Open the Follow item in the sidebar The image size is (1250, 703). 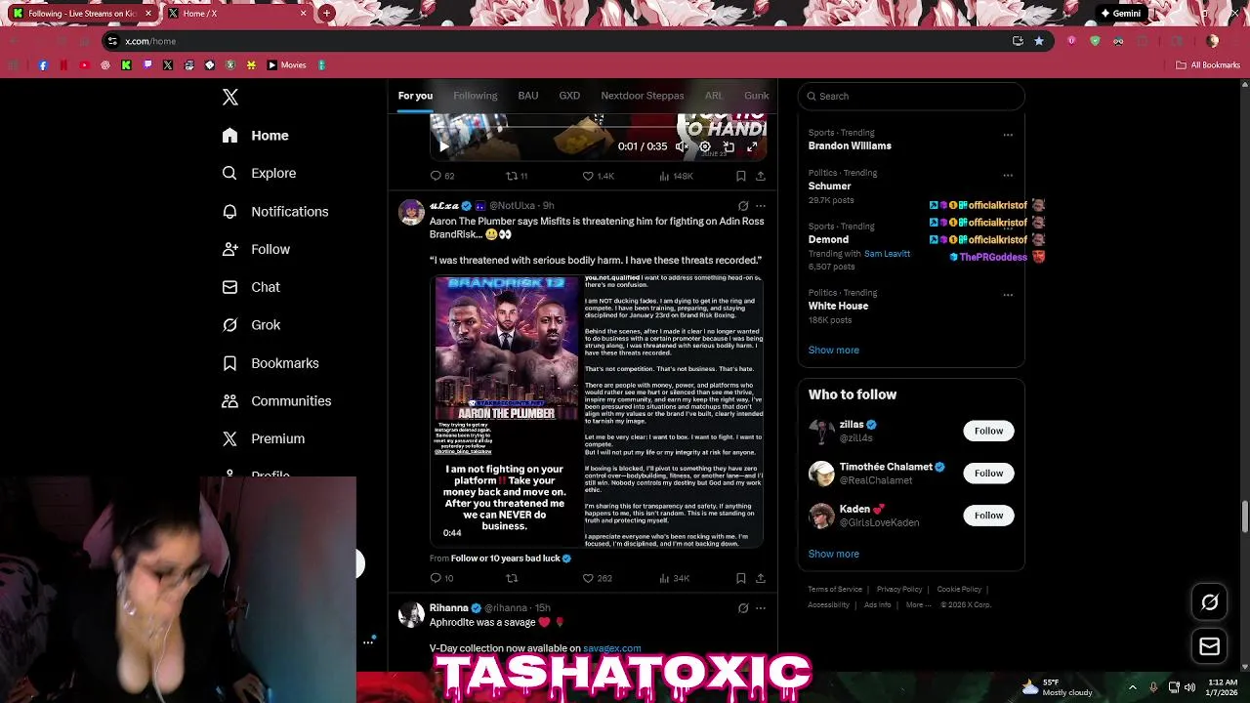pos(256,249)
